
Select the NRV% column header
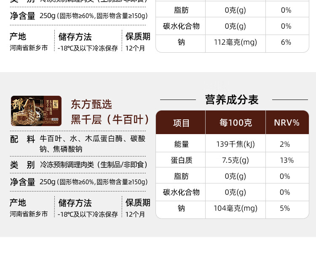tap(287, 123)
